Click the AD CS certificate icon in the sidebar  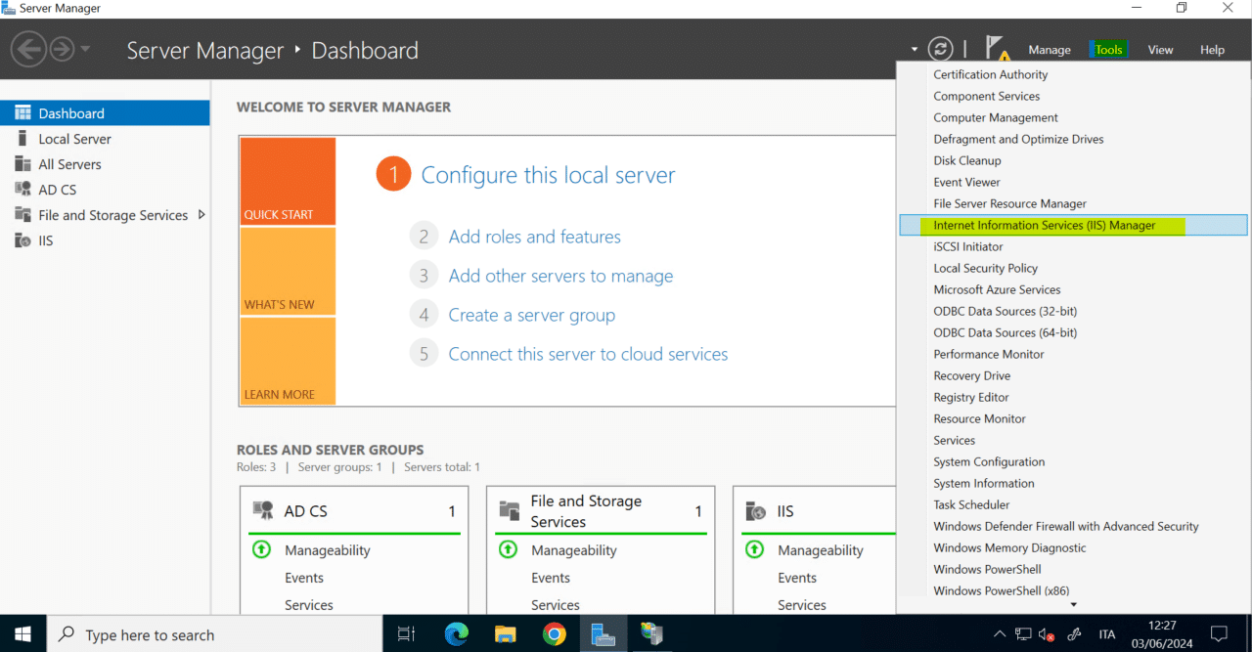tap(22, 190)
